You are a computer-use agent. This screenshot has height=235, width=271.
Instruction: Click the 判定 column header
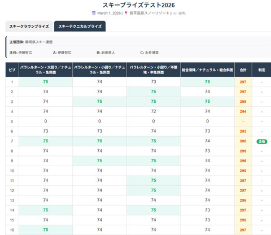(261, 70)
